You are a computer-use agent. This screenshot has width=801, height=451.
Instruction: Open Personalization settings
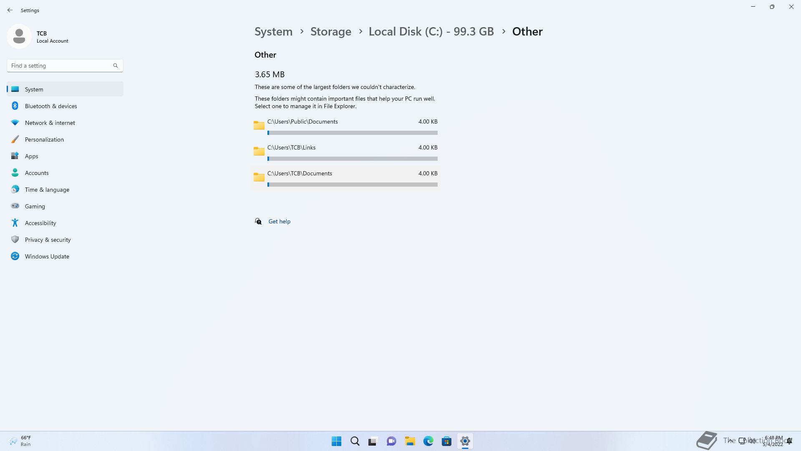tap(65, 139)
